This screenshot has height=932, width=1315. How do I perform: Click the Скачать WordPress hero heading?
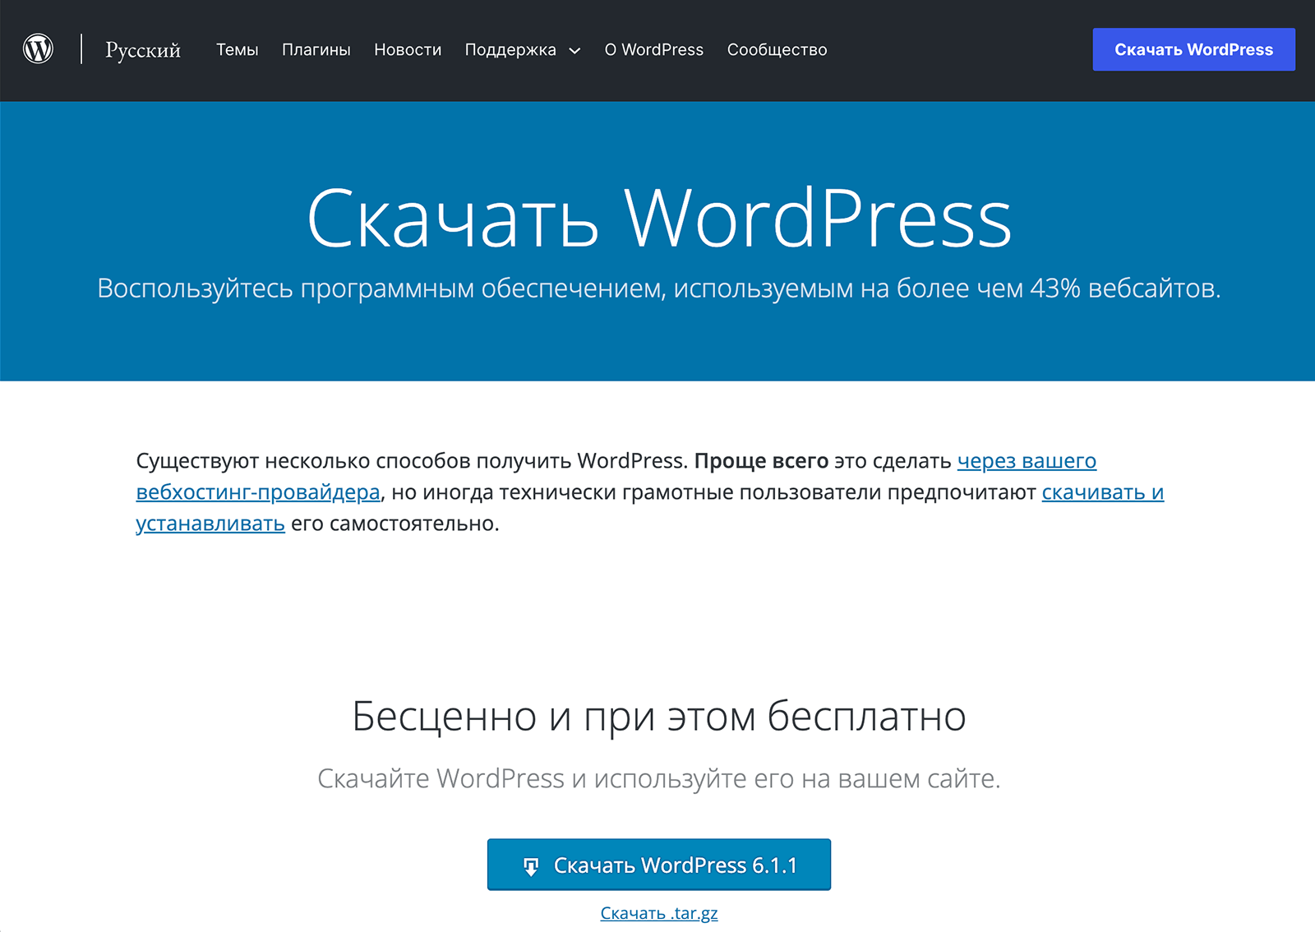[x=659, y=218]
